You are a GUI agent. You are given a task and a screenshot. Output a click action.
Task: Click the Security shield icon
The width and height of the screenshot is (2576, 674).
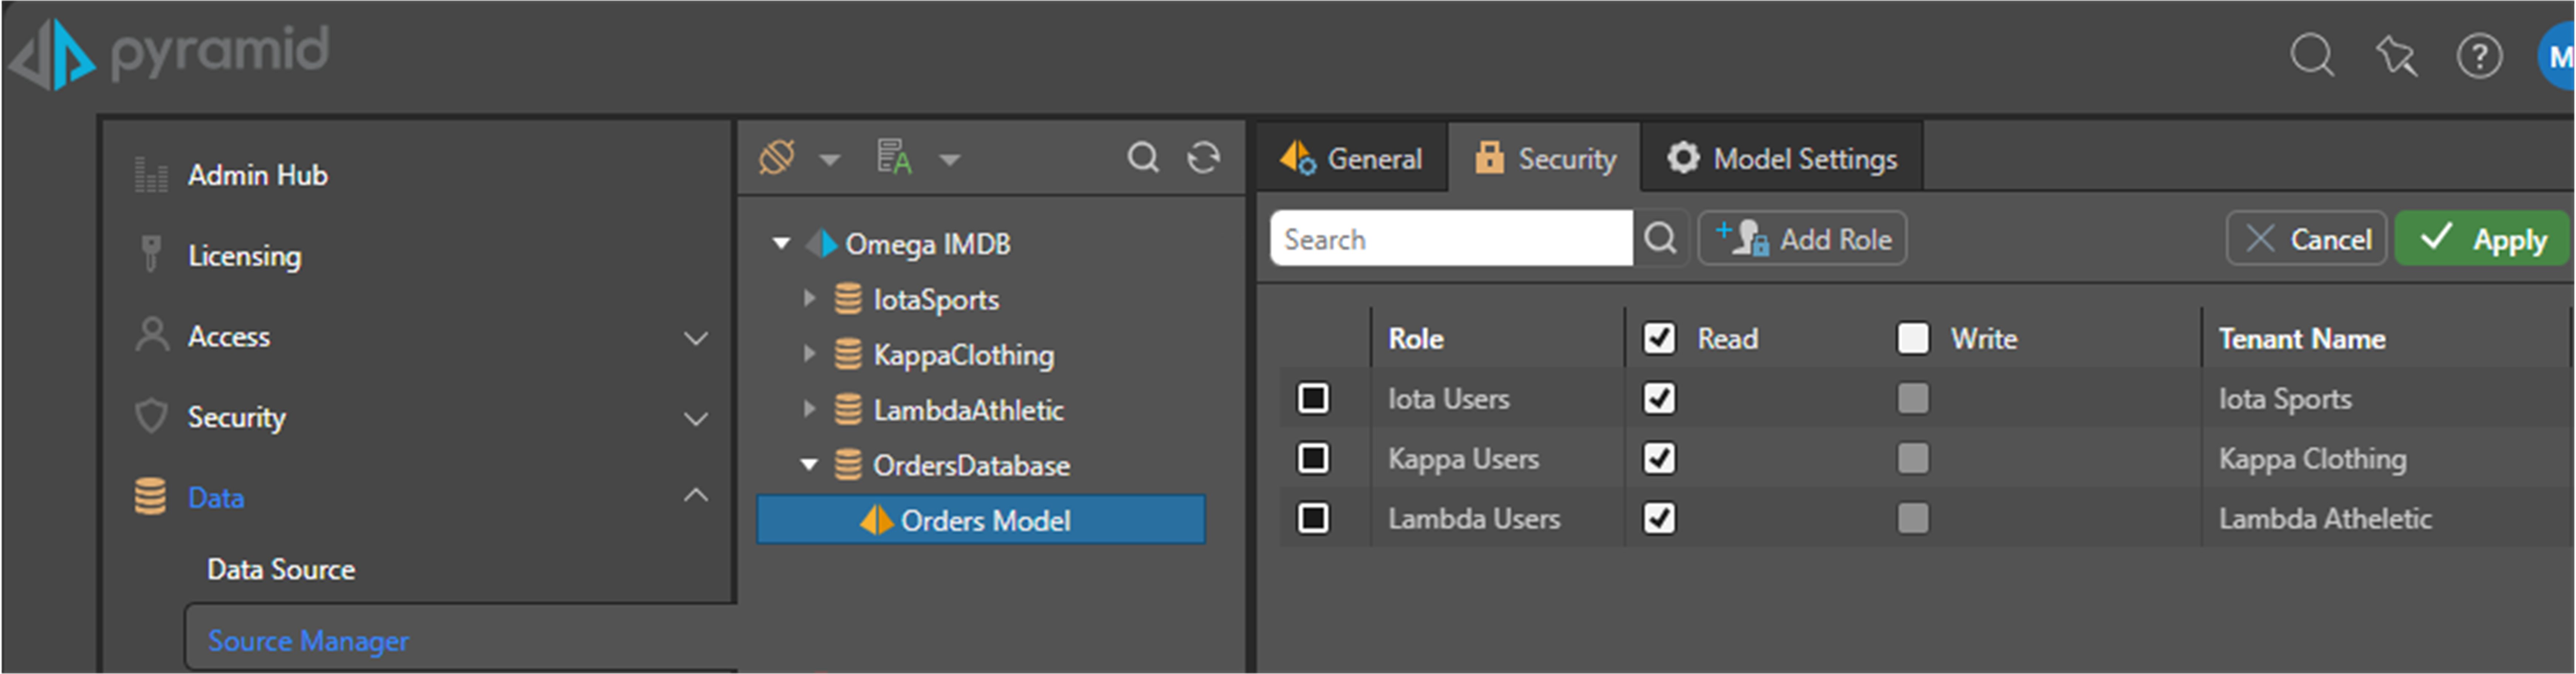point(151,416)
